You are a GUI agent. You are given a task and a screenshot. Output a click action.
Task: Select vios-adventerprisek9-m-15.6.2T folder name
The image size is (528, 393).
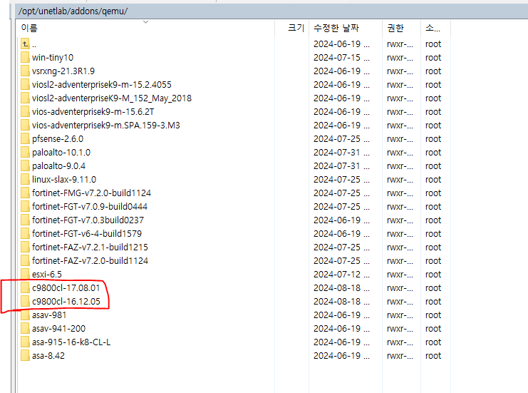click(93, 112)
